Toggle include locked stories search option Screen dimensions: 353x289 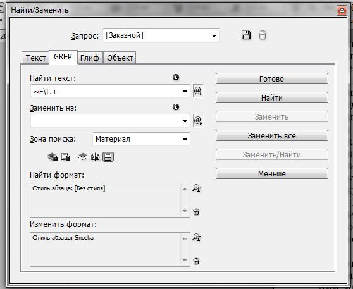66,157
